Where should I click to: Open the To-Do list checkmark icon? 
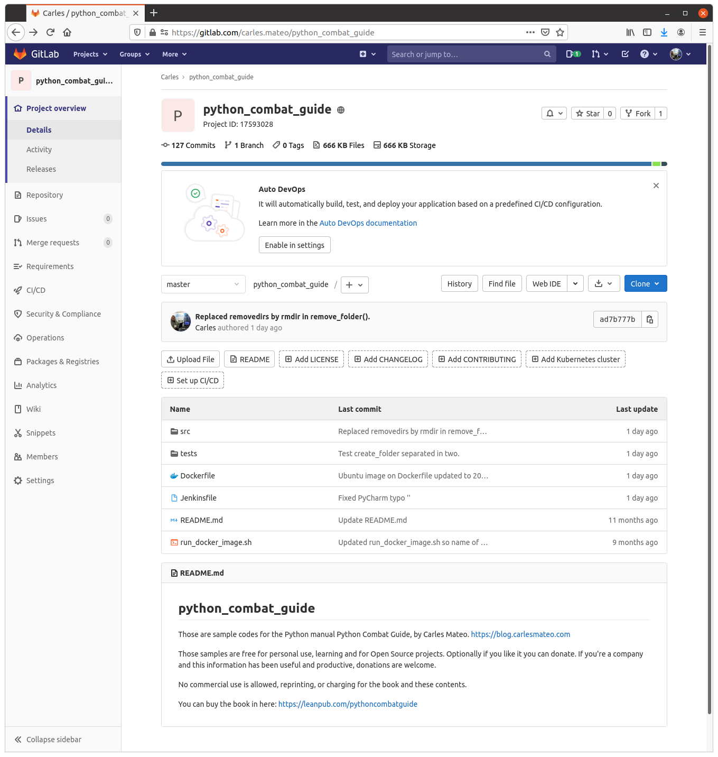point(625,54)
